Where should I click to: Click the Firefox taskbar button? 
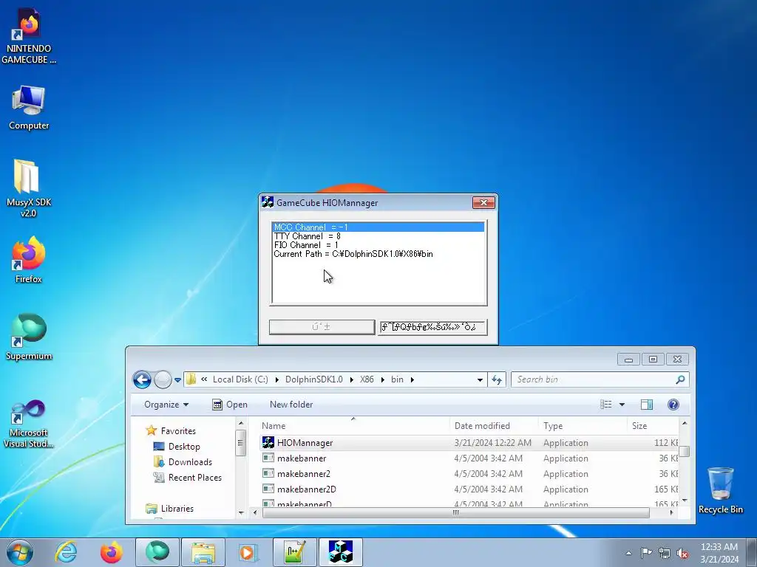pyautogui.click(x=112, y=552)
